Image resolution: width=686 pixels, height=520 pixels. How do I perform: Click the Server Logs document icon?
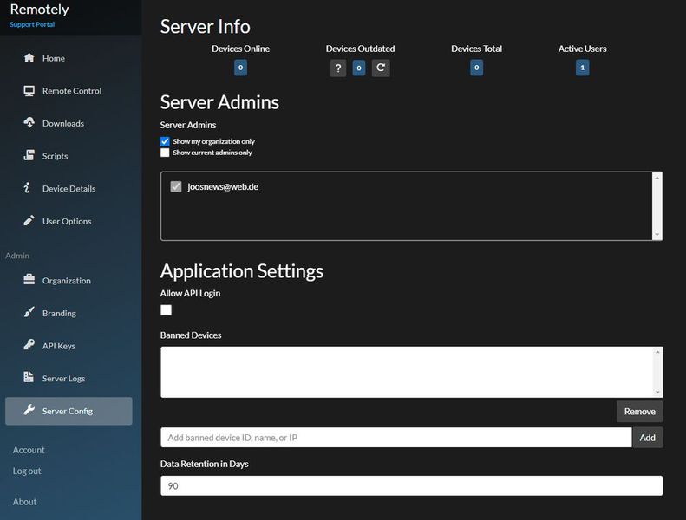29,377
